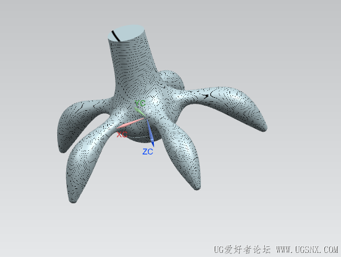341x257 pixels.
Task: Click the tip of the rightmost claw
Action: [x=263, y=128]
